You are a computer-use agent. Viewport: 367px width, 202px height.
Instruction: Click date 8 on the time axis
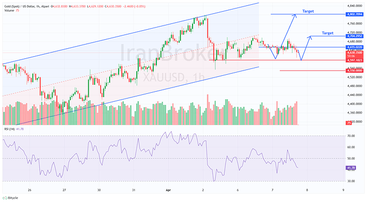click(307, 190)
